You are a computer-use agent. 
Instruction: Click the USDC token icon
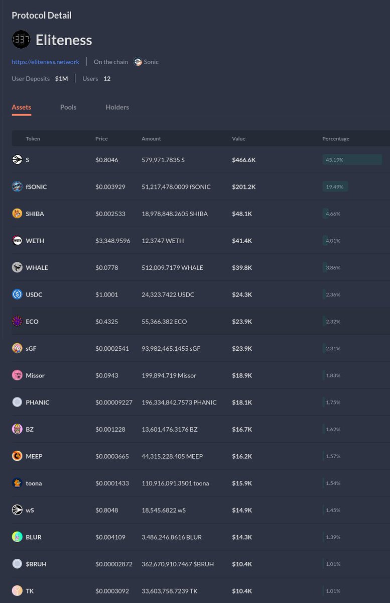point(17,294)
